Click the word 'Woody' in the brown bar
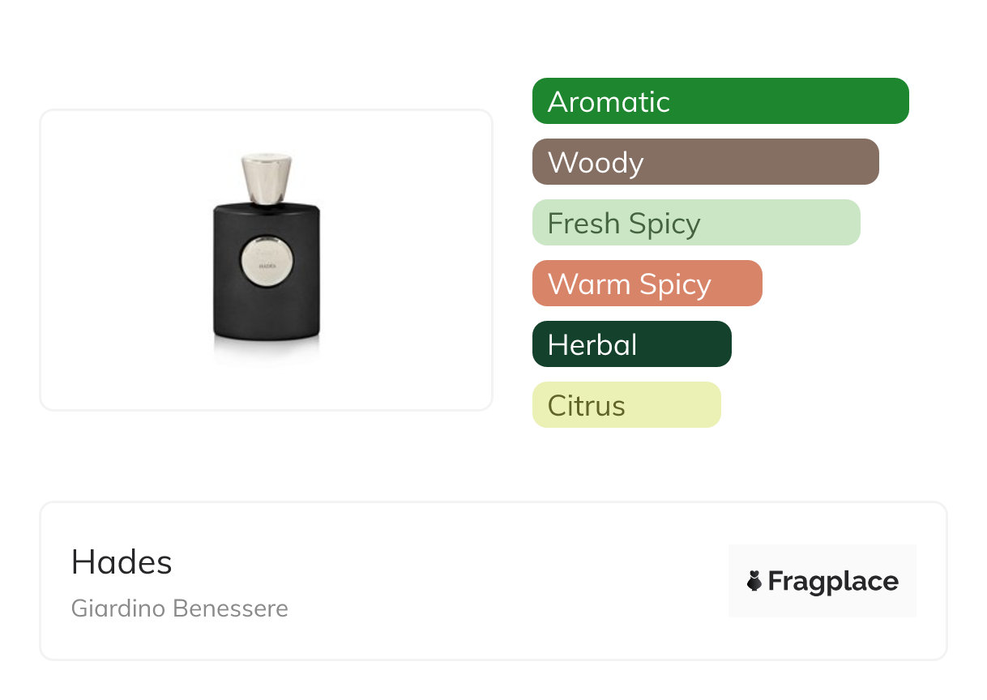Viewport: 987px width, 700px height. (x=596, y=163)
